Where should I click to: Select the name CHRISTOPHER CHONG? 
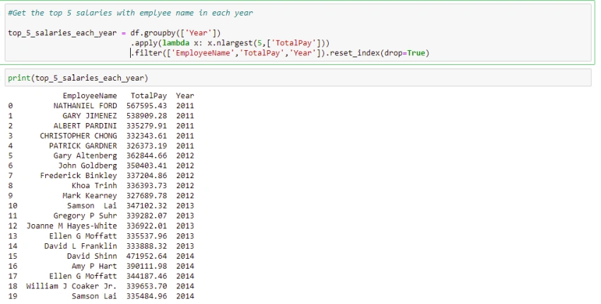tap(78, 136)
